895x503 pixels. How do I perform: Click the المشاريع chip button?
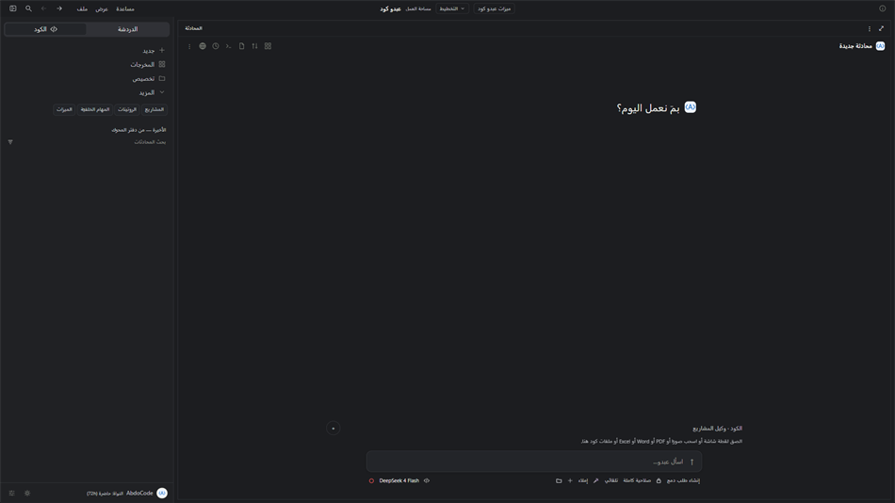(x=155, y=109)
